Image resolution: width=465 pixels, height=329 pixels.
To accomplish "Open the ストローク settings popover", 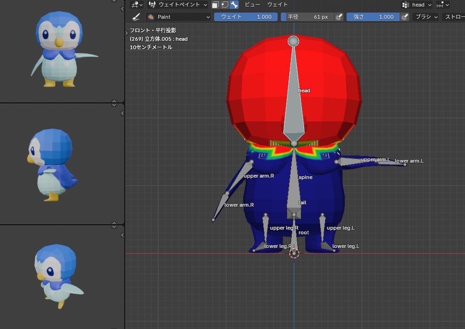I will click(453, 17).
